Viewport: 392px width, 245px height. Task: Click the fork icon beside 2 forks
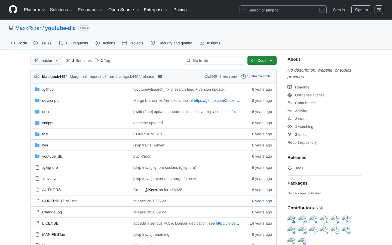(x=290, y=134)
